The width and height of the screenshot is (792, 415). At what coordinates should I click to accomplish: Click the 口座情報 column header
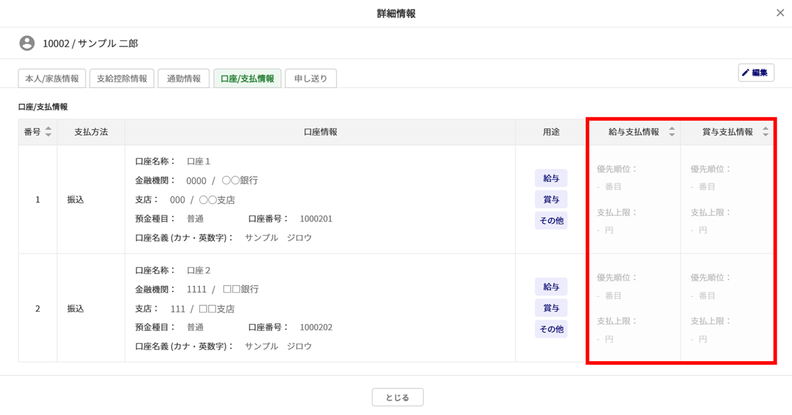click(x=320, y=132)
